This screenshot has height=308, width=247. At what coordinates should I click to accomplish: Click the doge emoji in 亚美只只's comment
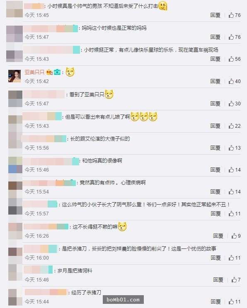(x=70, y=72)
